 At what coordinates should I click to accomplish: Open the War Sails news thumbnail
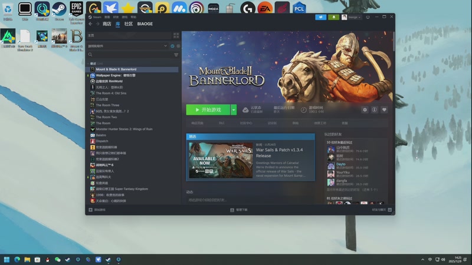[221, 160]
